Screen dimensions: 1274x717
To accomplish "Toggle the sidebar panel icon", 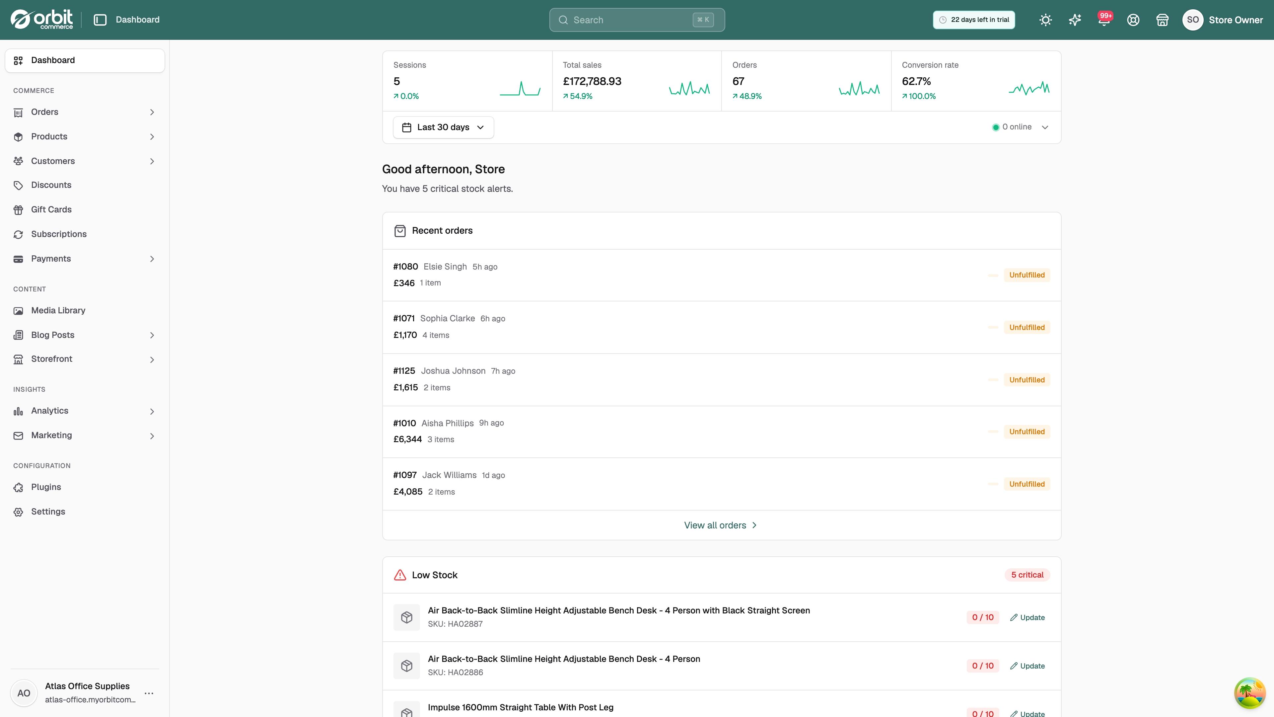I will [100, 20].
